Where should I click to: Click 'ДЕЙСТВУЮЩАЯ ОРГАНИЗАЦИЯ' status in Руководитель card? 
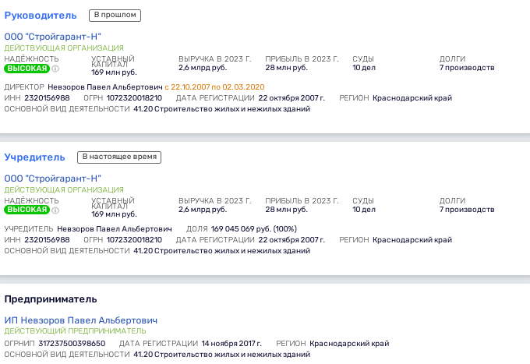[x=64, y=48]
